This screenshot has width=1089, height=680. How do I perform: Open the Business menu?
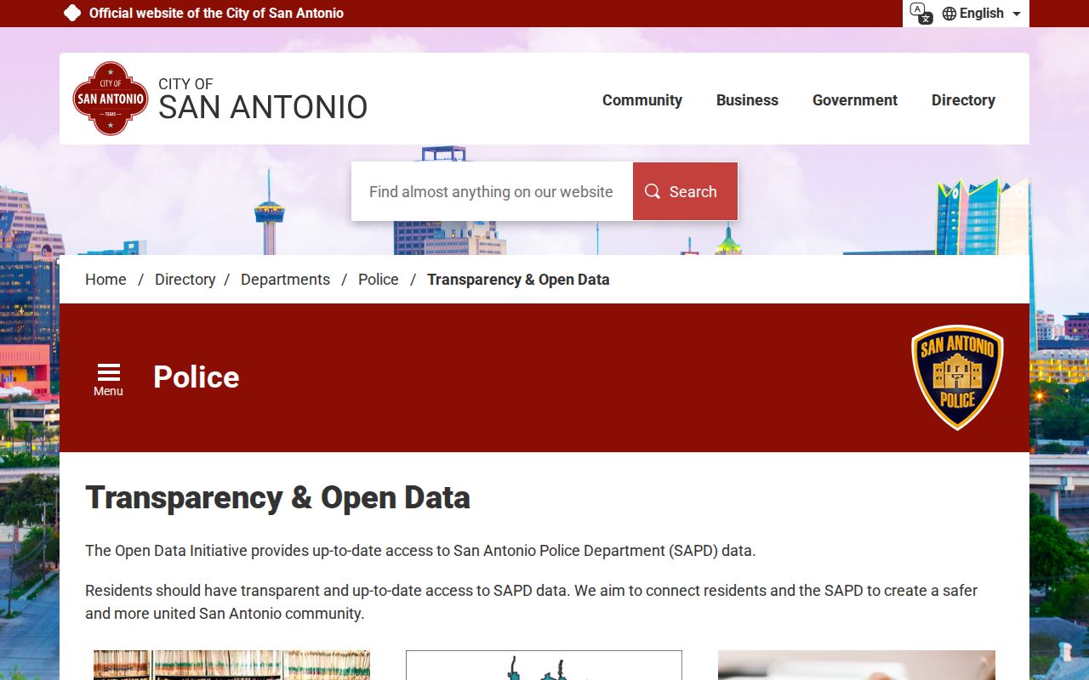pyautogui.click(x=747, y=100)
